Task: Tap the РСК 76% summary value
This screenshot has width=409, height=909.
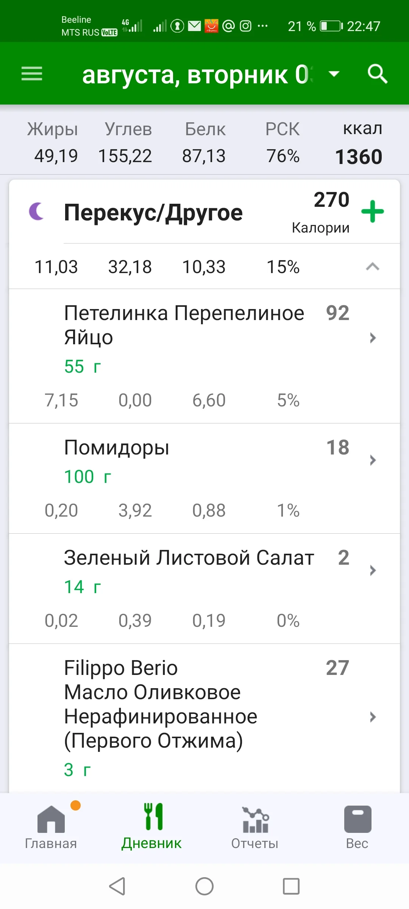Action: [x=283, y=156]
